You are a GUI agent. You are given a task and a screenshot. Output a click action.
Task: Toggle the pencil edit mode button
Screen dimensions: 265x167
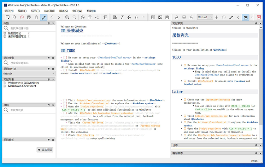(x=43, y=17)
